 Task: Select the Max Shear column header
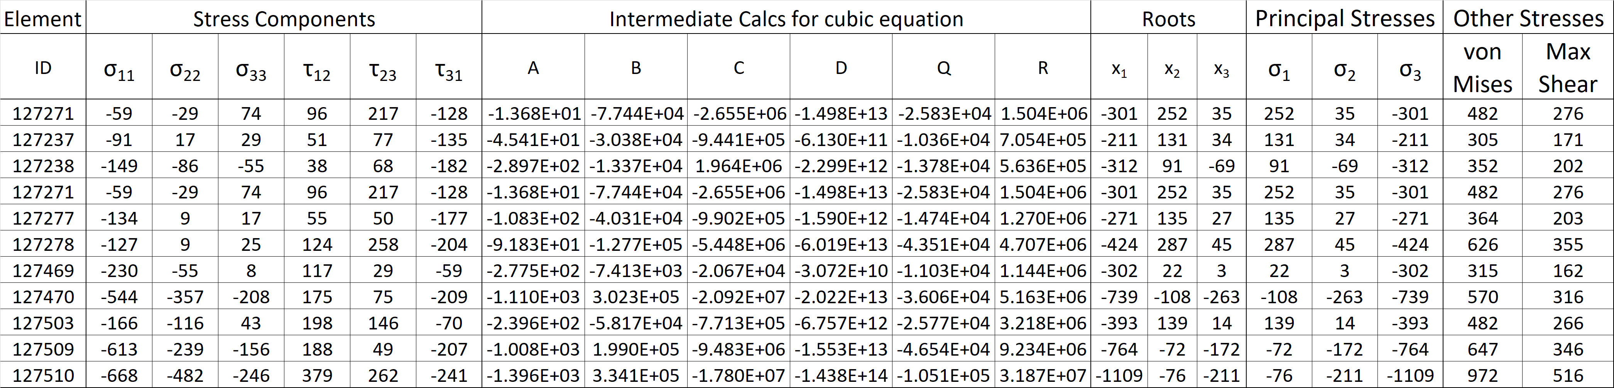click(1568, 67)
